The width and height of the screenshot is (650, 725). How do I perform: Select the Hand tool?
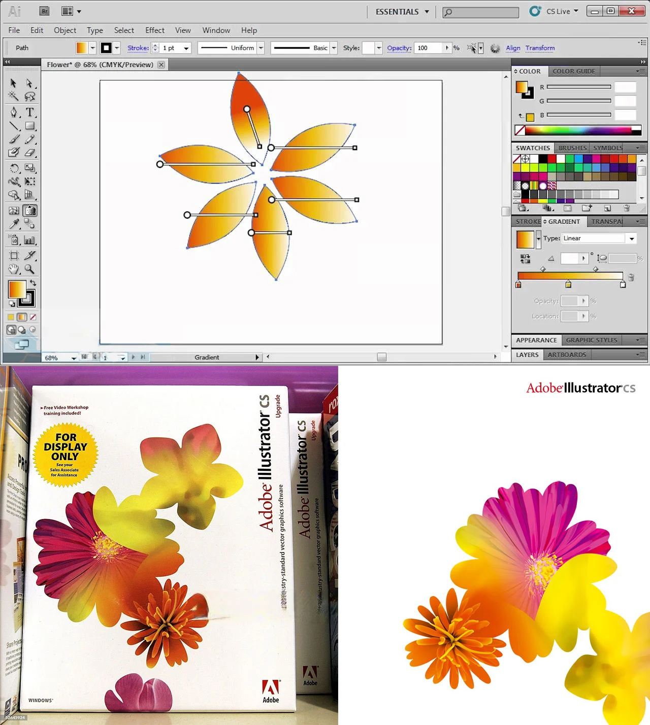pos(14,268)
